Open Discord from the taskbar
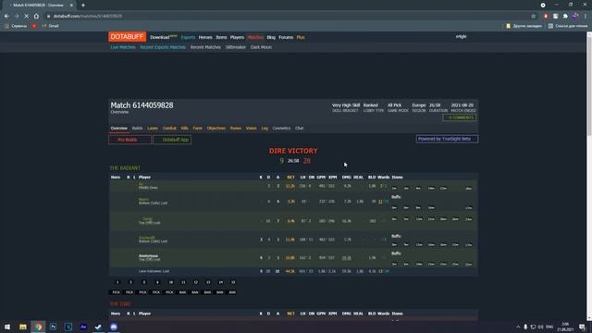592x333 pixels. click(x=114, y=327)
